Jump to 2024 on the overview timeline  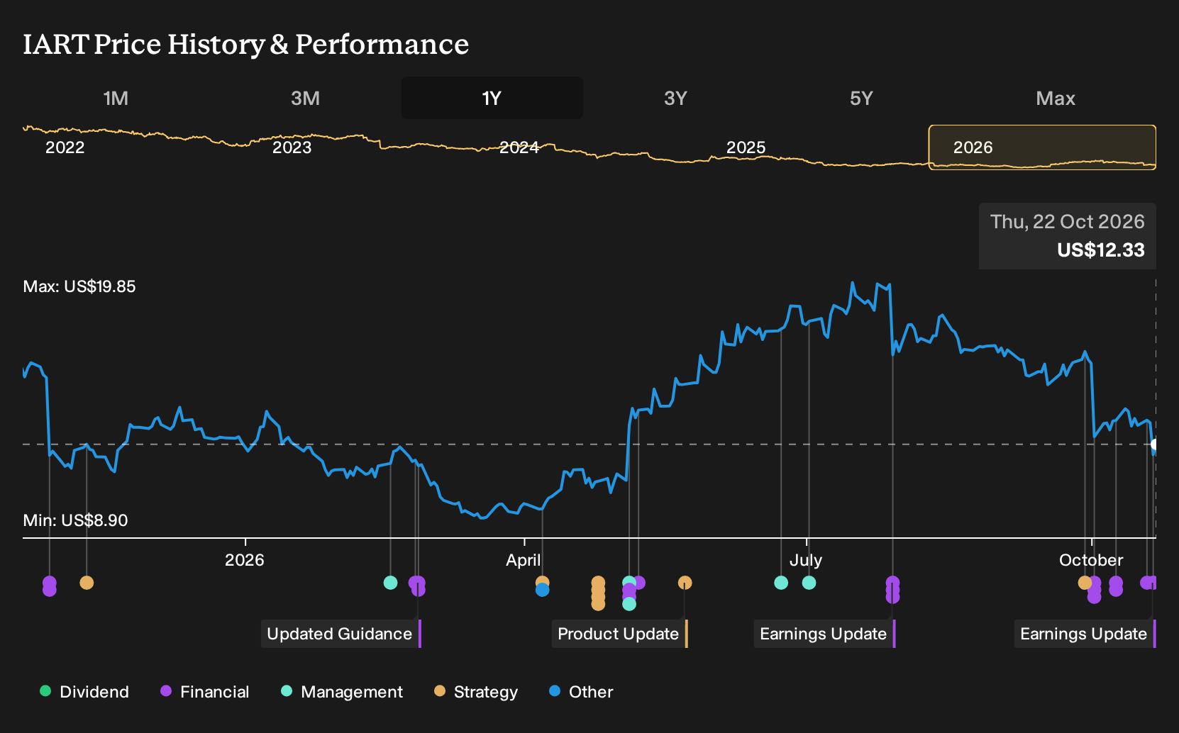pos(519,147)
